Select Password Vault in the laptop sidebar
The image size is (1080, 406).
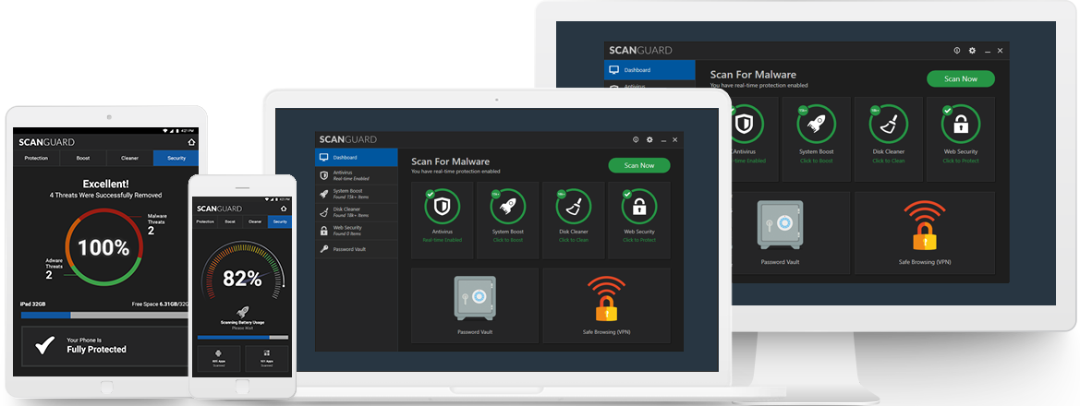[356, 249]
